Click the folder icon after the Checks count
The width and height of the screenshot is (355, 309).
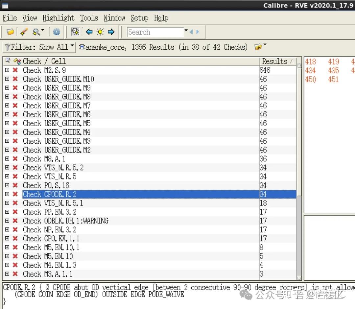tap(259, 47)
